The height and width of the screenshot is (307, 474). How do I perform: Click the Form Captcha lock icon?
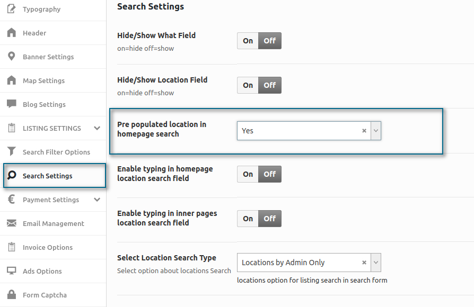click(12, 294)
